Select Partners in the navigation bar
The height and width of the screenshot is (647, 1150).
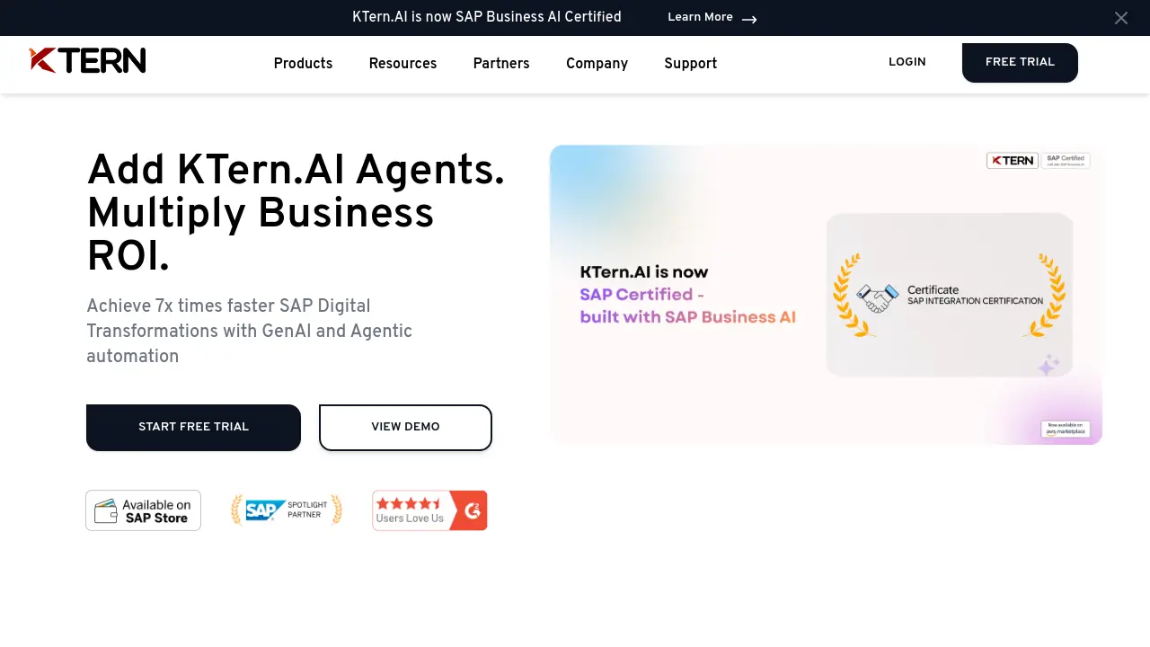pos(500,64)
